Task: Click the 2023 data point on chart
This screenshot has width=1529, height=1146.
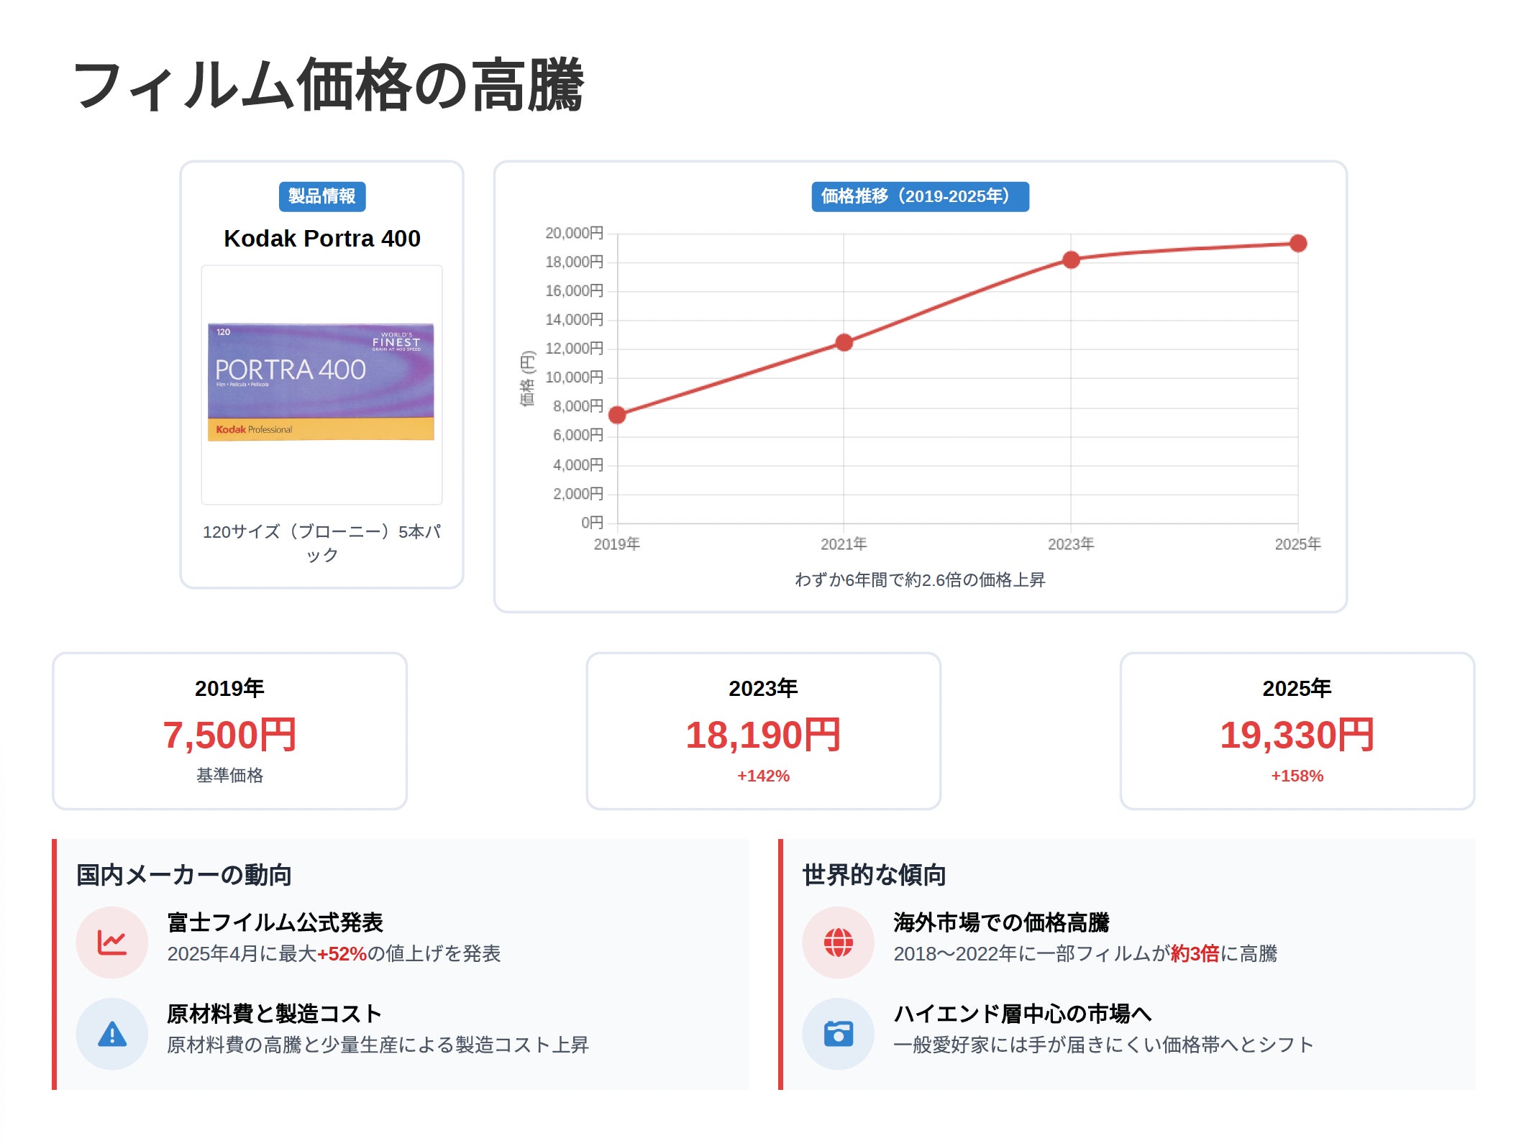Action: [x=1071, y=260]
